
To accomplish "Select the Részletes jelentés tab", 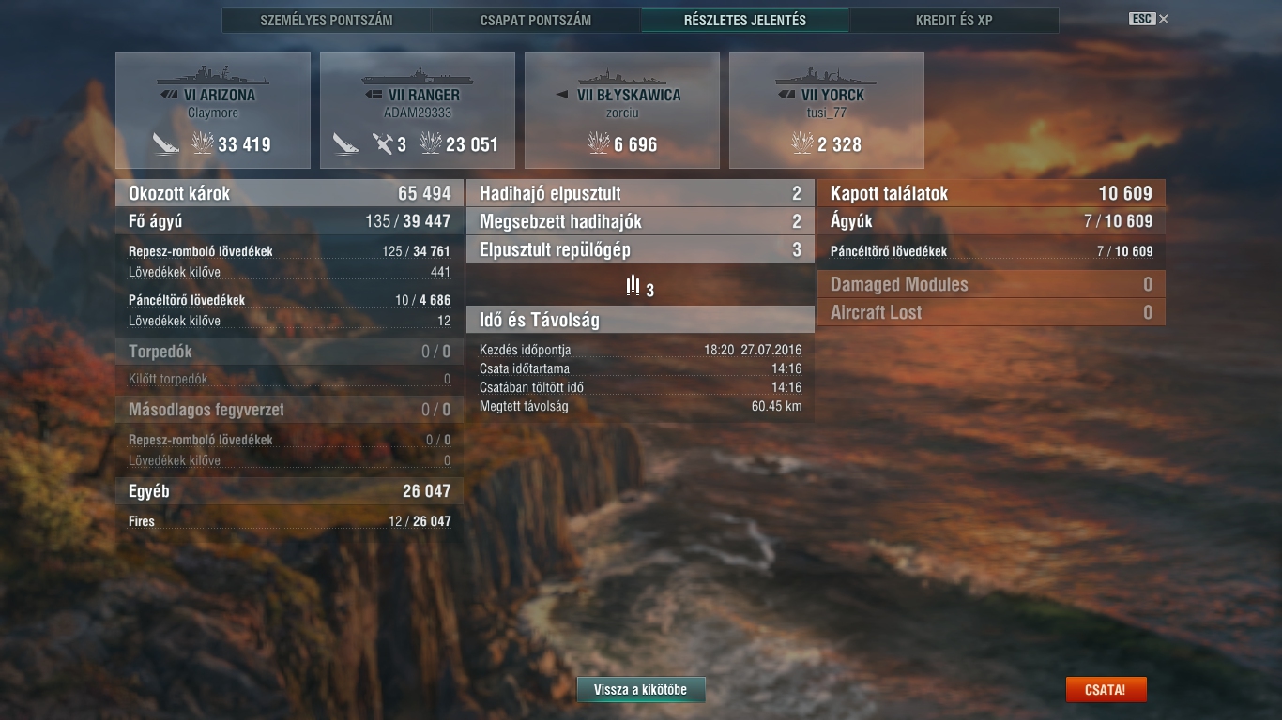I will point(745,20).
